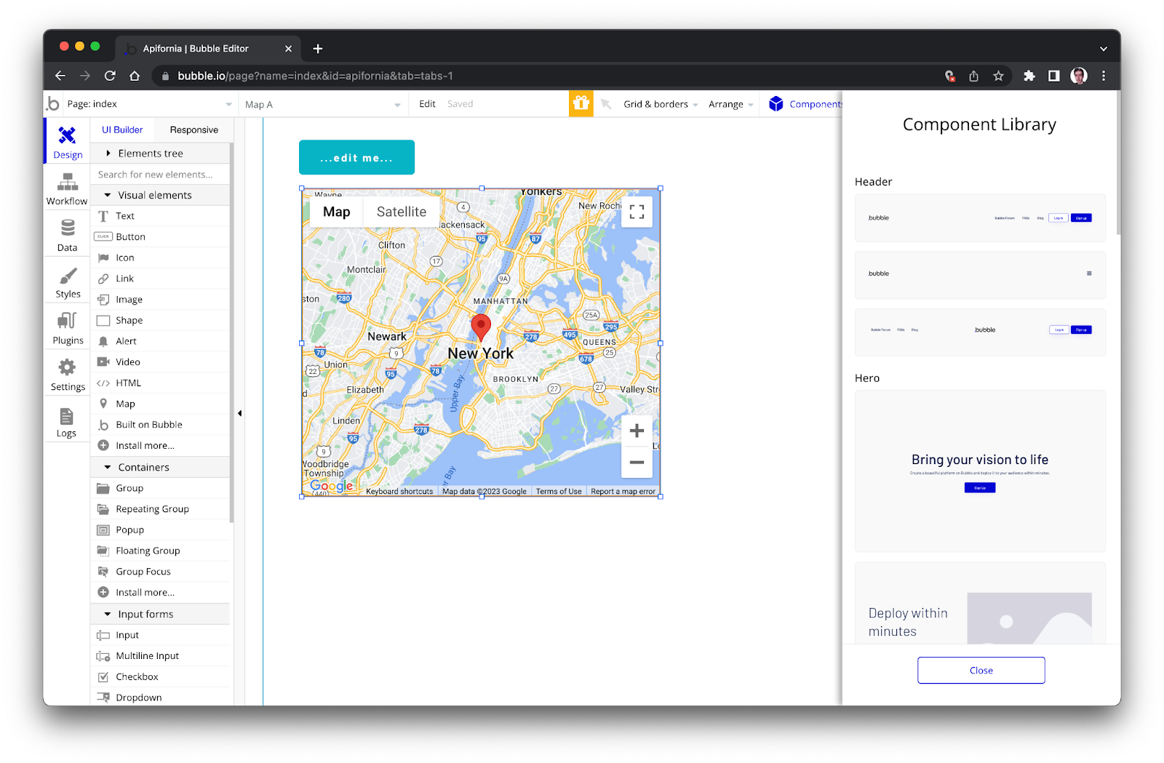Open browser extensions puzzle icon
This screenshot has height=763, width=1164.
click(x=1029, y=76)
